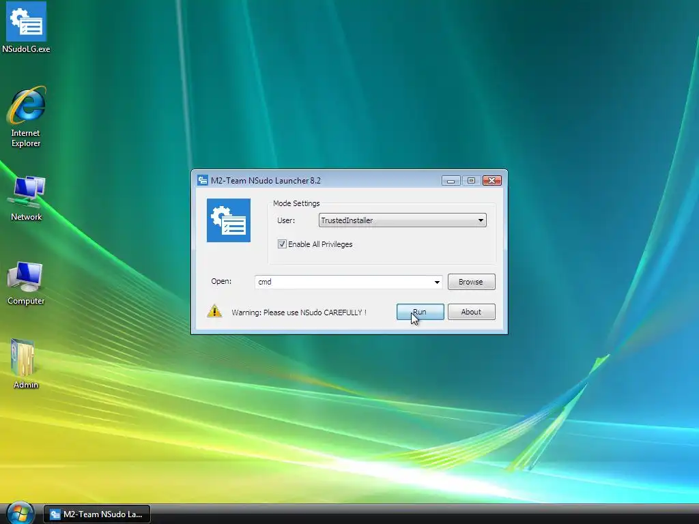Expand the Open combo box arrow
Image resolution: width=699 pixels, height=524 pixels.
pyautogui.click(x=437, y=282)
